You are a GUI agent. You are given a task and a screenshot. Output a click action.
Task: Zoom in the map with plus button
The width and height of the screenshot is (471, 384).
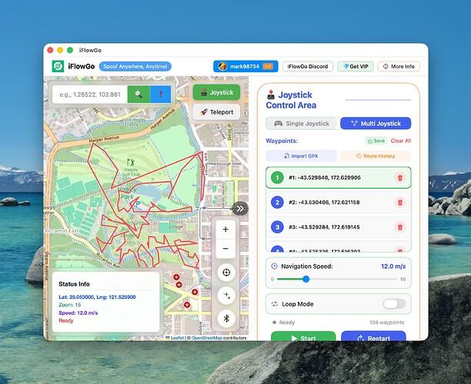(225, 230)
